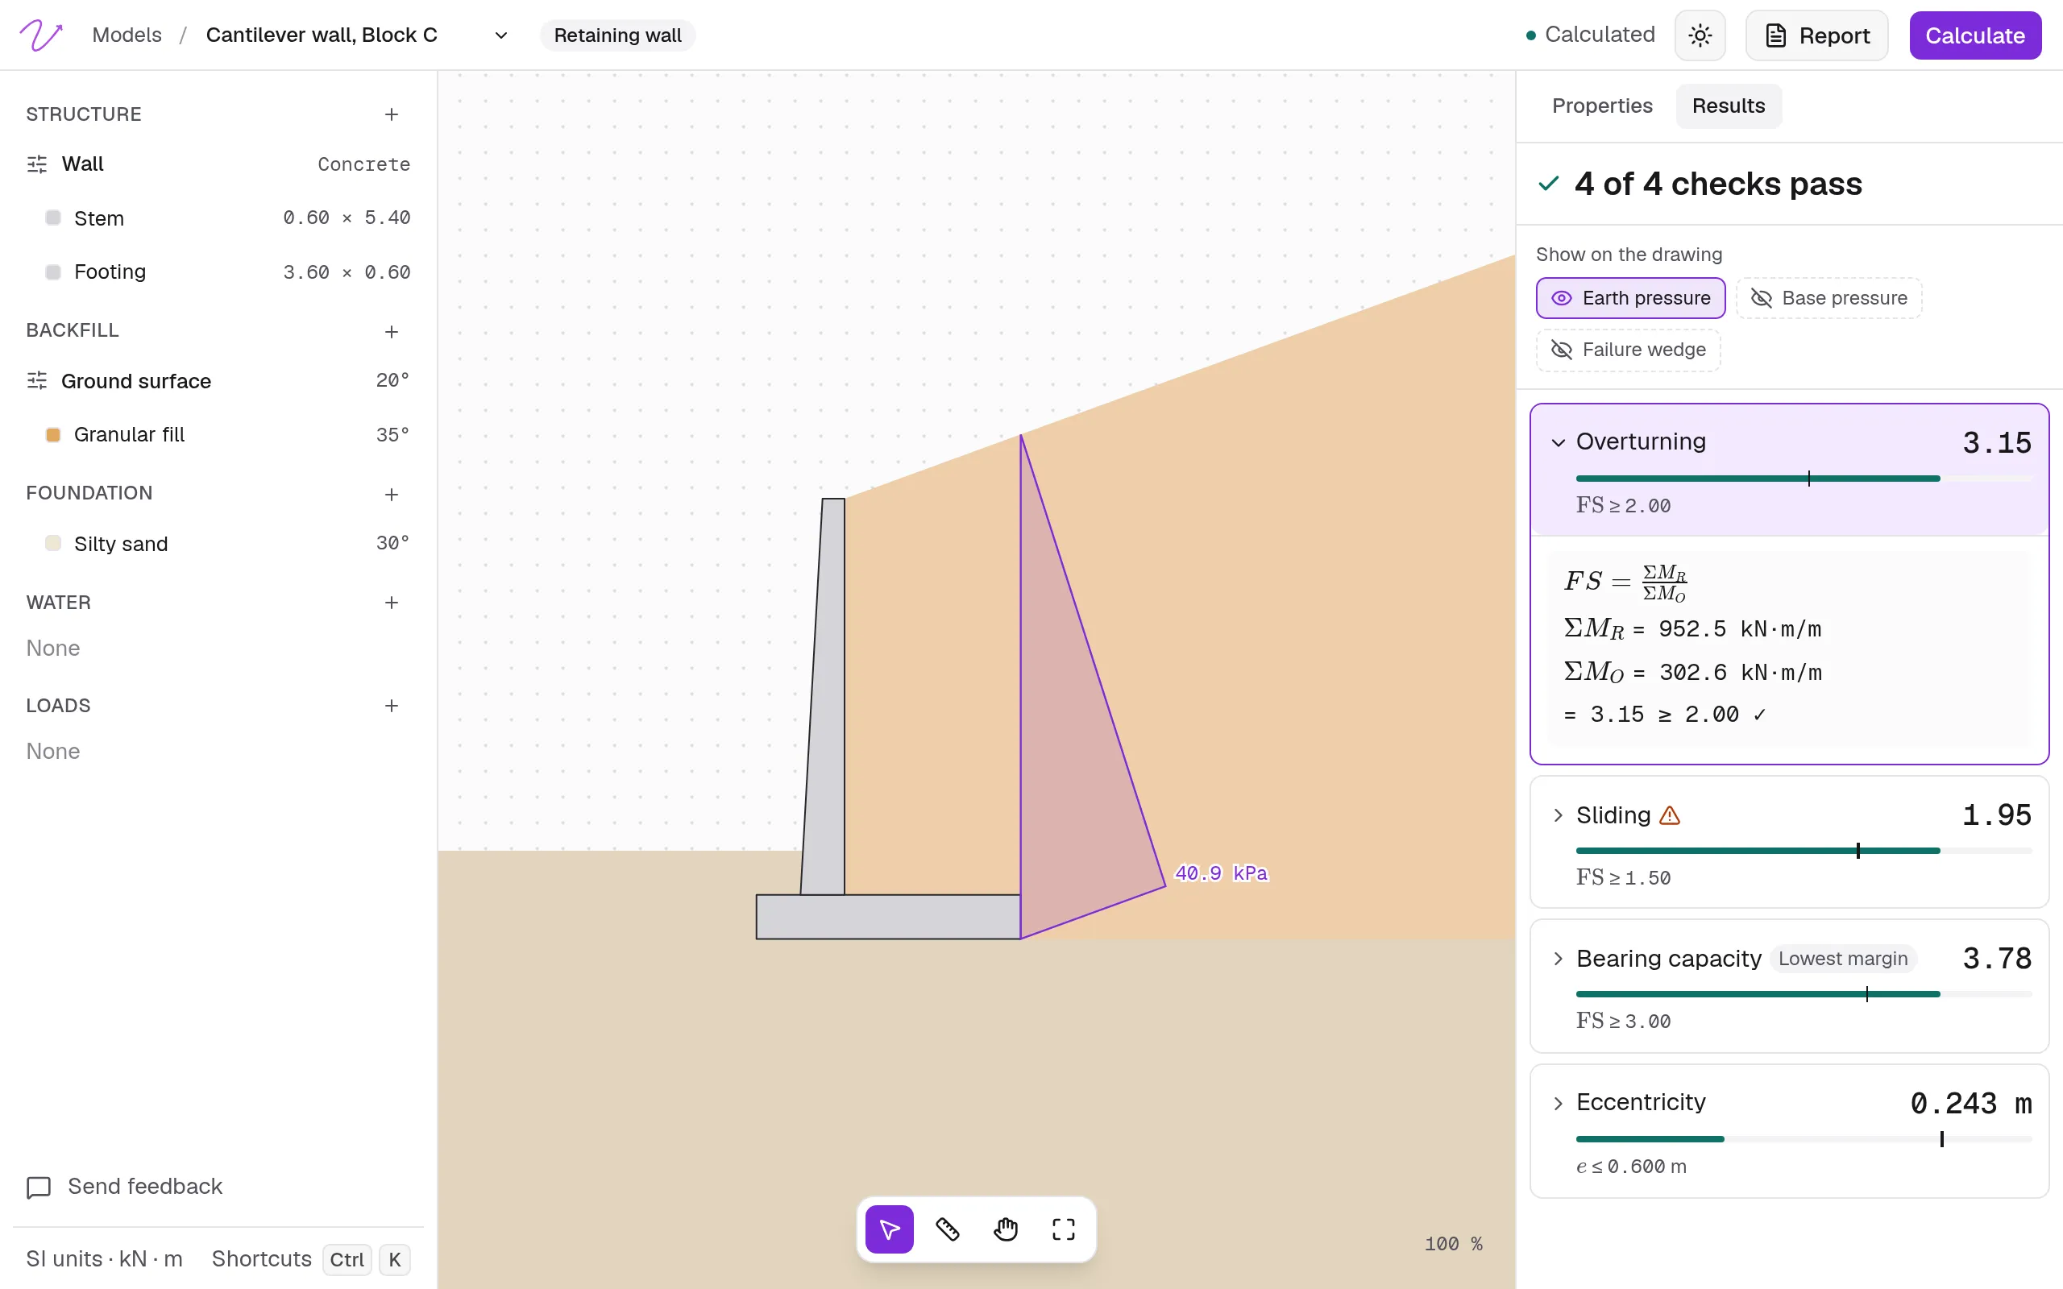Click the 100 % zoom indicator
The image size is (2063, 1289).
(1453, 1244)
